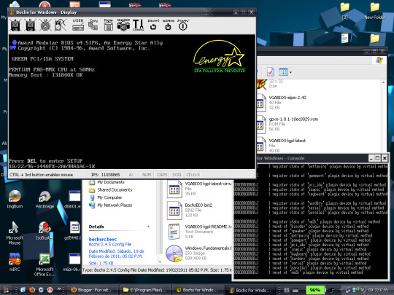This screenshot has width=394, height=295.
Task: Open the New Folder on desktop
Action: click(x=374, y=11)
